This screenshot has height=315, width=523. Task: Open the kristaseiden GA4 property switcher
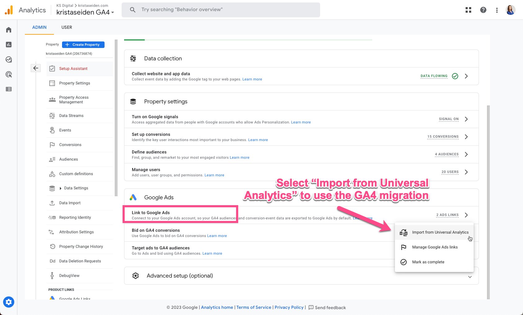click(x=85, y=12)
